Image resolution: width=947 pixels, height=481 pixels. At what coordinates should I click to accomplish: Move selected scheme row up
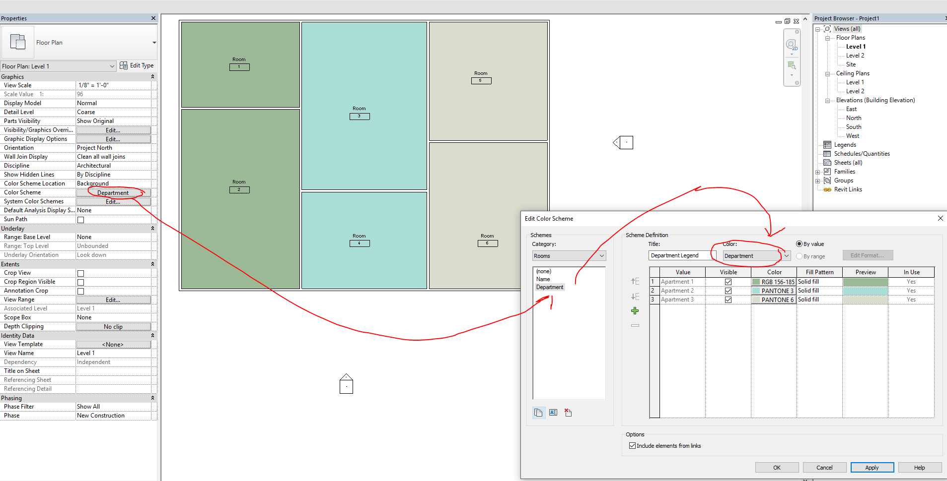(x=635, y=281)
